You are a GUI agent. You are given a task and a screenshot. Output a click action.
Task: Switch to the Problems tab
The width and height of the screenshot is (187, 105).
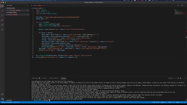click(x=34, y=78)
